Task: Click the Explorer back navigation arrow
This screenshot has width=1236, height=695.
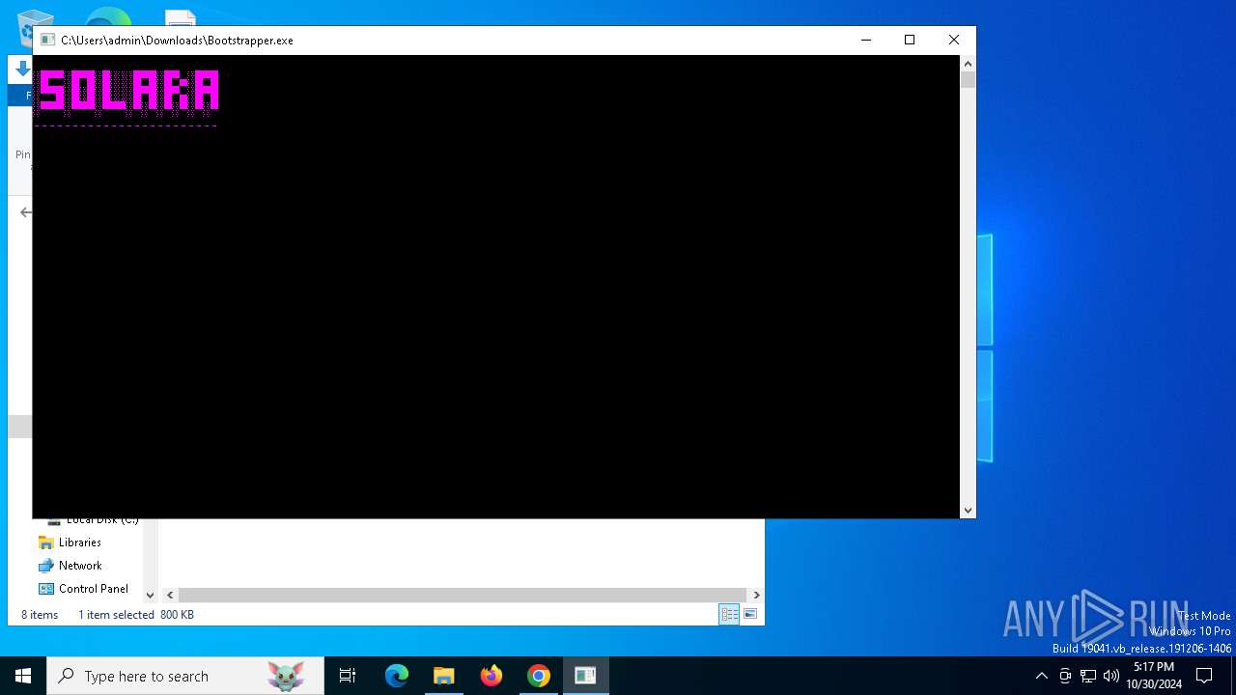Action: pyautogui.click(x=26, y=212)
